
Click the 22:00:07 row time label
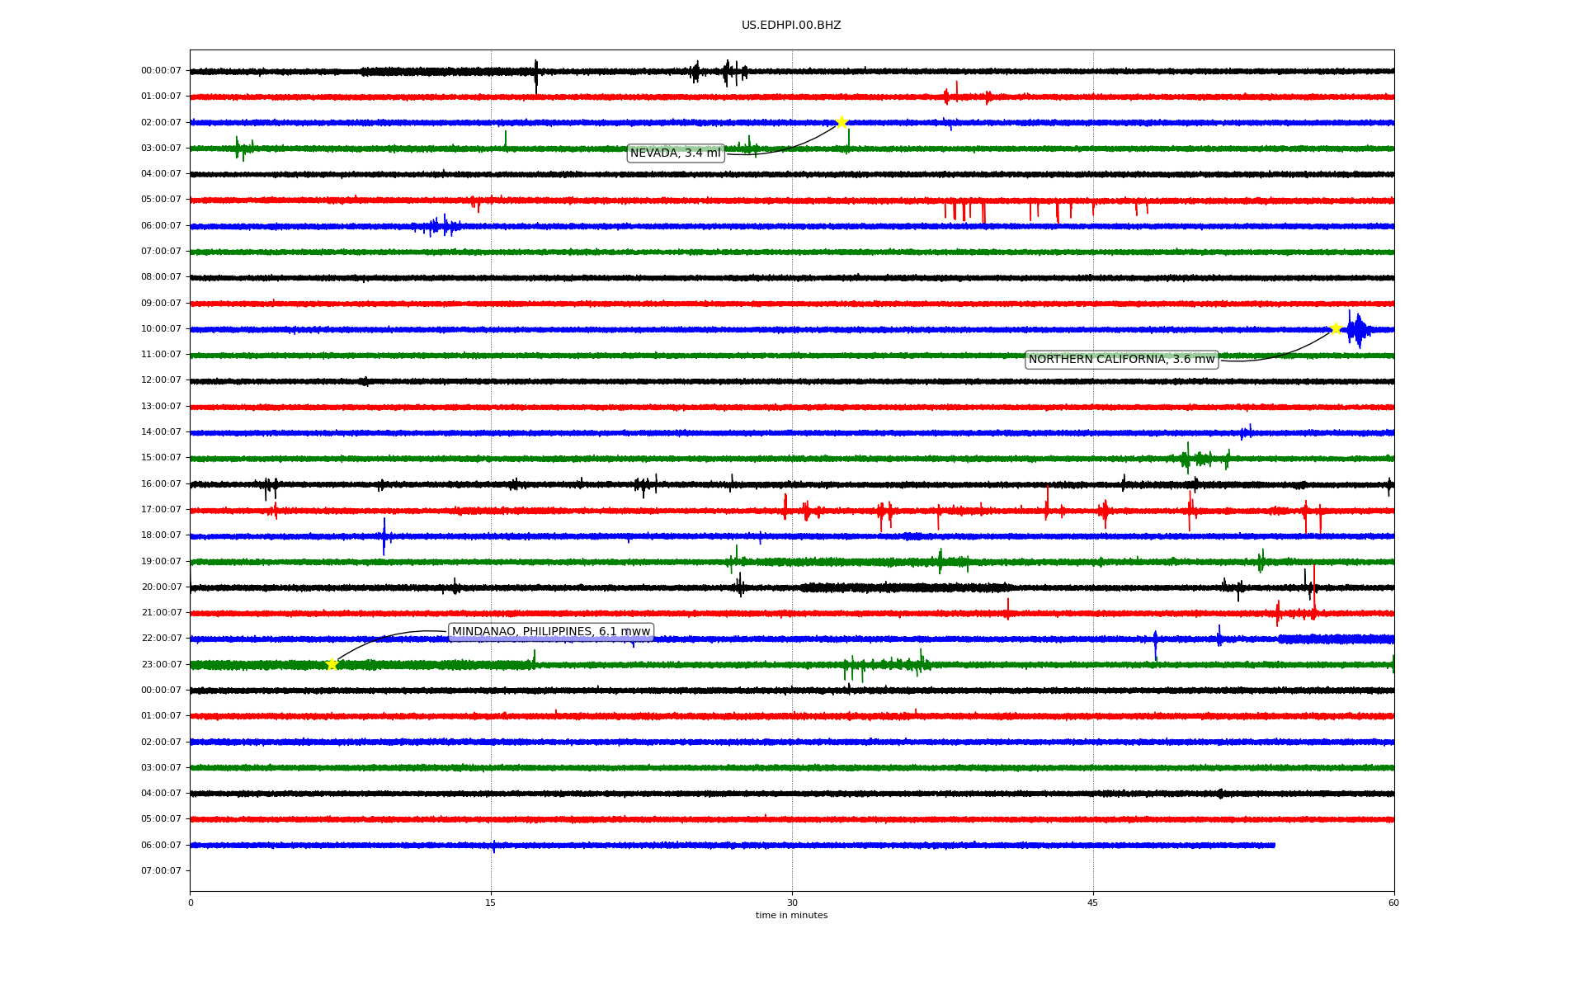coord(161,639)
